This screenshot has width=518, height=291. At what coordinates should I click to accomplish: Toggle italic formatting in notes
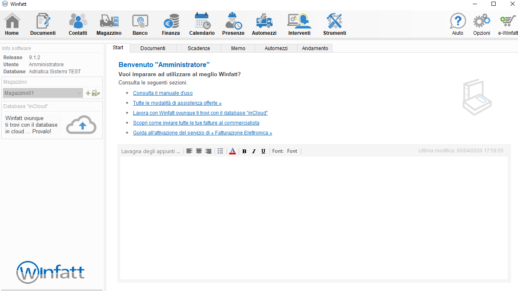coord(254,151)
